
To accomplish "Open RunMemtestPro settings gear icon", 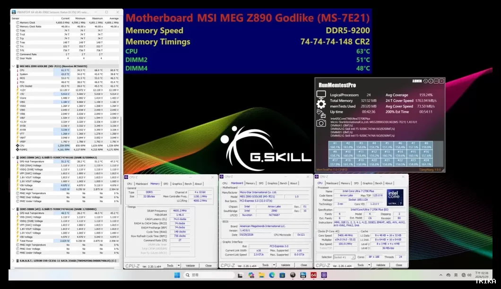I will (x=321, y=104).
